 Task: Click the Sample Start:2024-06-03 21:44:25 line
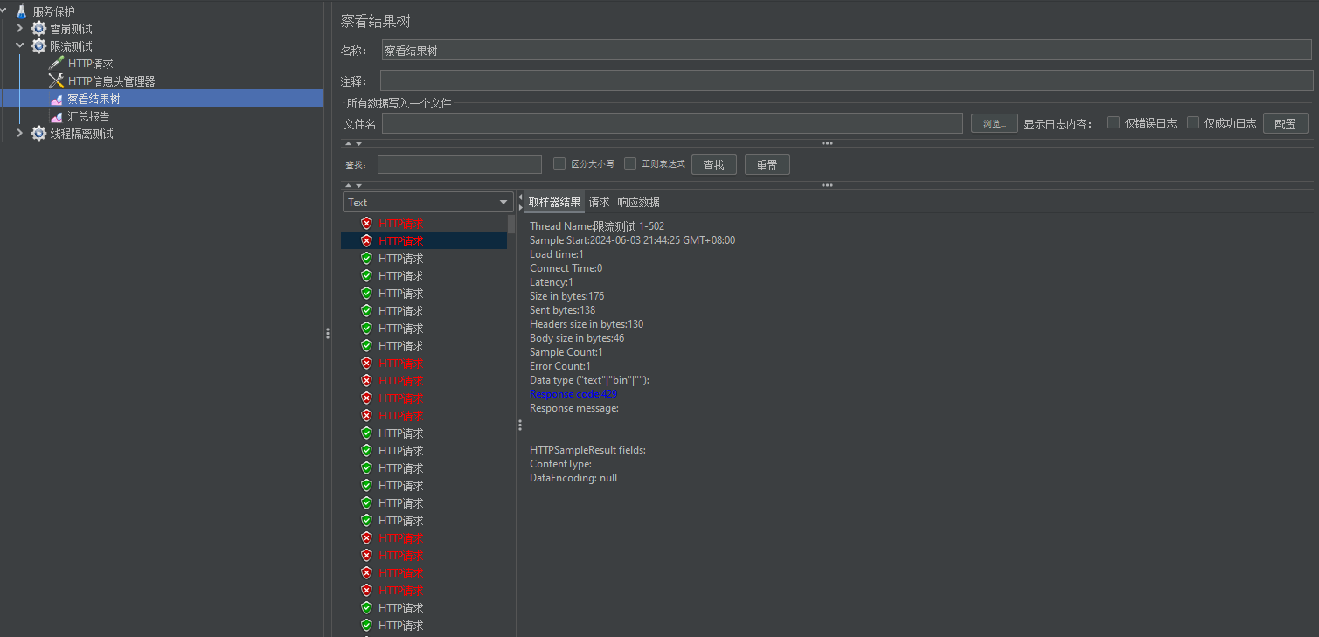[632, 240]
